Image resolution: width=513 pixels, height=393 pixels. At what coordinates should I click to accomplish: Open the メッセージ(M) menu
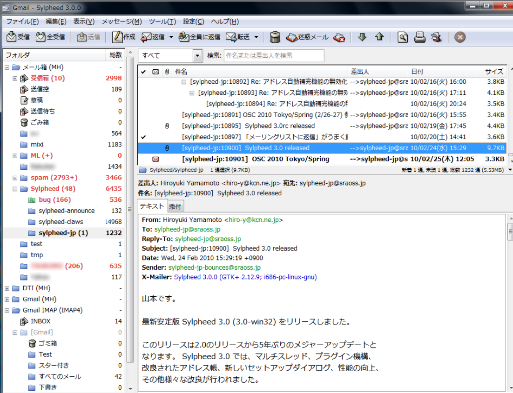(x=121, y=21)
